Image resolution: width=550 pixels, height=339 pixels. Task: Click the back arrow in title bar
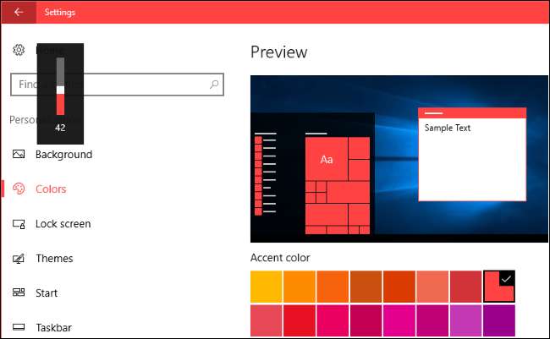click(19, 12)
